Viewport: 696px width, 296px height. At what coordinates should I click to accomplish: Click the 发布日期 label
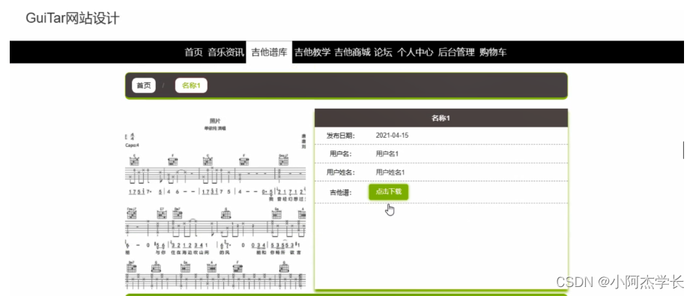pyautogui.click(x=341, y=136)
